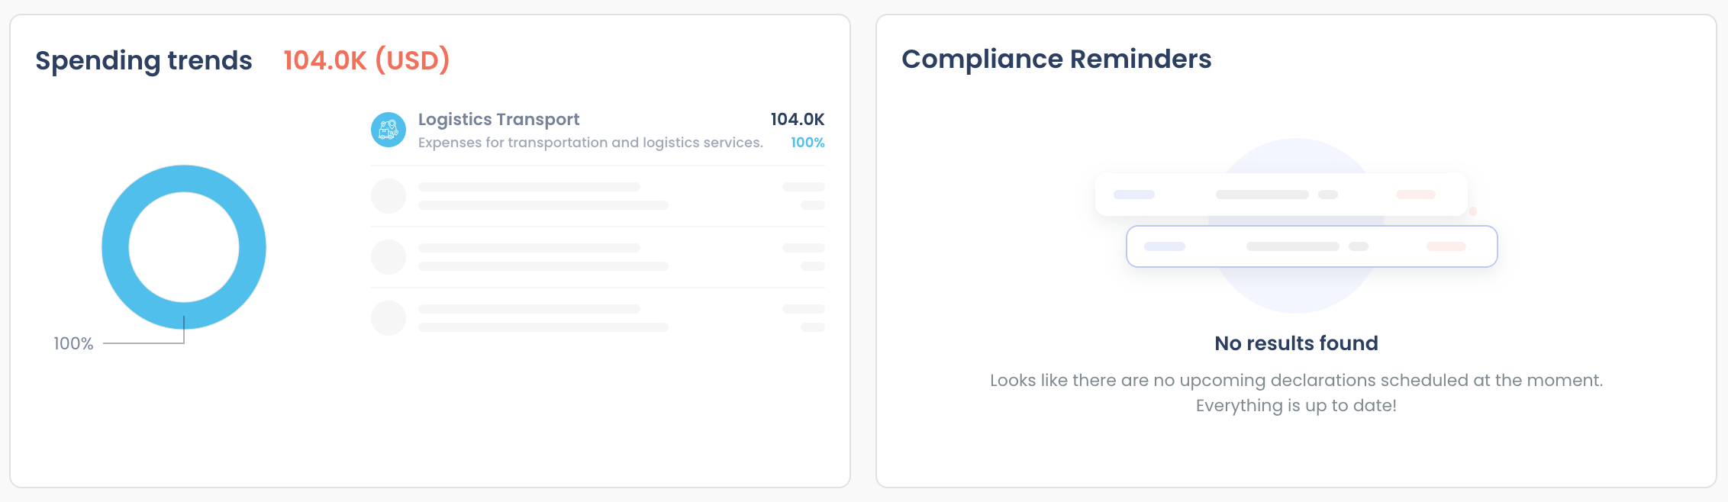Viewport: 1728px width, 502px height.
Task: Click the transportation and logistics services description
Action: (x=590, y=143)
